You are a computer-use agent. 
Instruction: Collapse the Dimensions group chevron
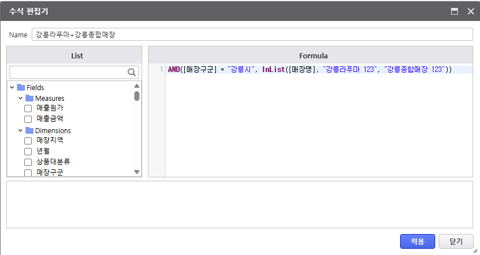20,130
